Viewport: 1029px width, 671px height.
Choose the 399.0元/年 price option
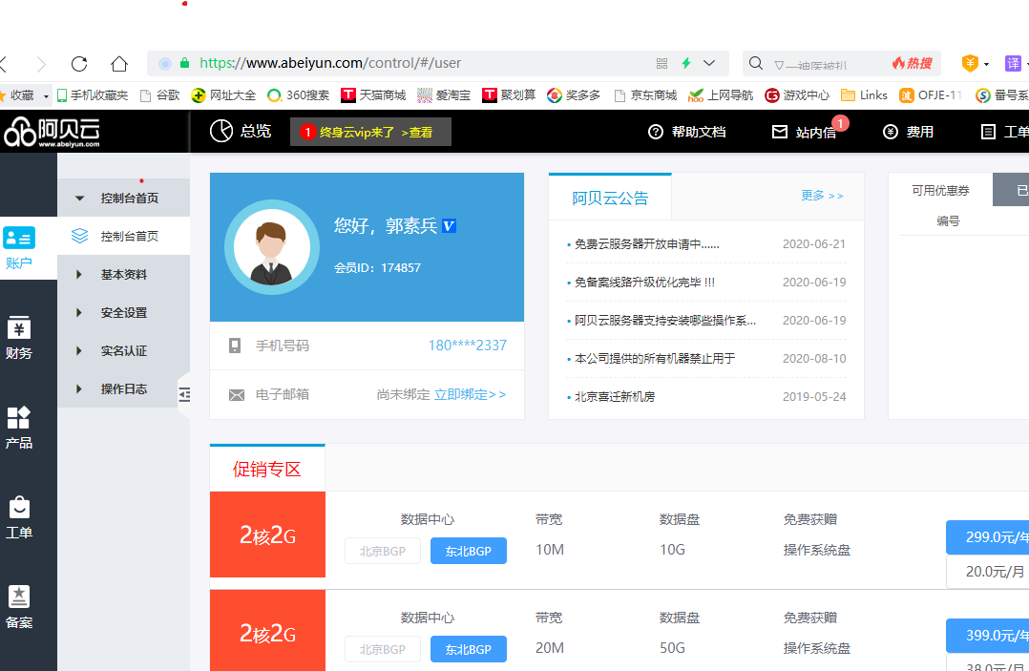tap(988, 636)
